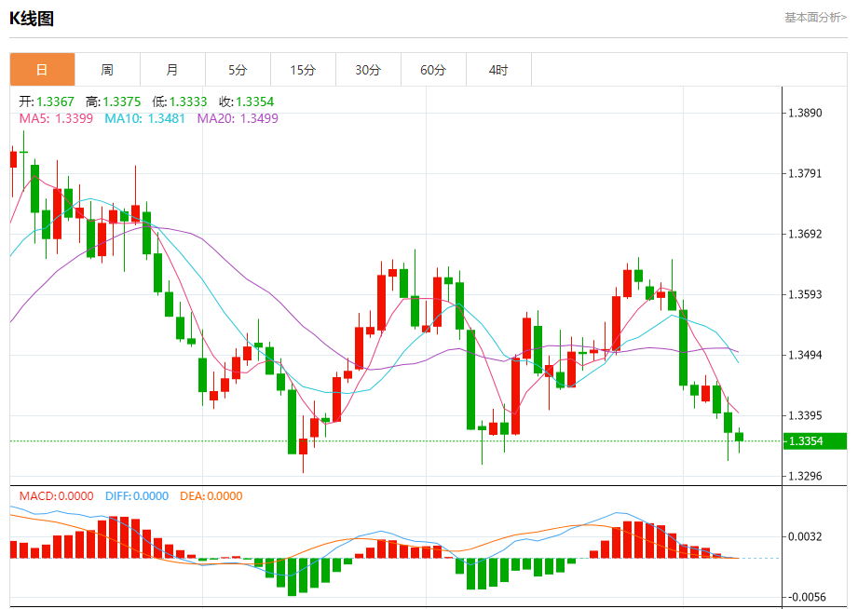Click the 1.3296 price axis label
Screen dimensions: 858x609
pyautogui.click(x=805, y=476)
